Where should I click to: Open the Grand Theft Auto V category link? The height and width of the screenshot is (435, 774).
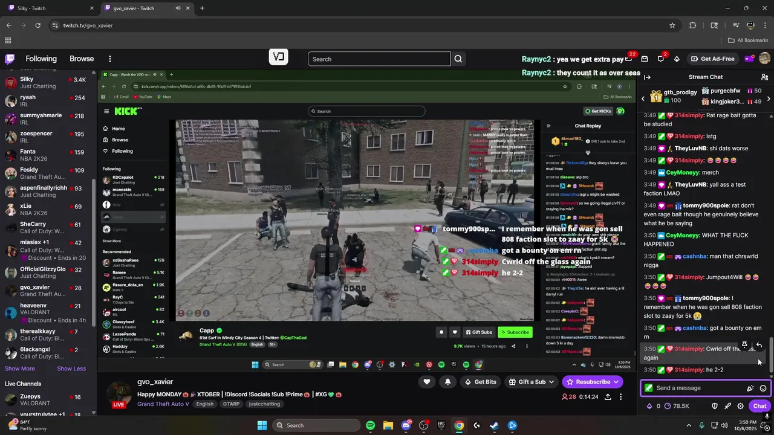point(163,404)
